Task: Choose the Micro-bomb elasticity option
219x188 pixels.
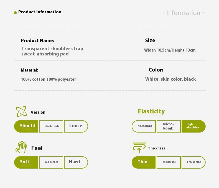Action: [x=169, y=126]
